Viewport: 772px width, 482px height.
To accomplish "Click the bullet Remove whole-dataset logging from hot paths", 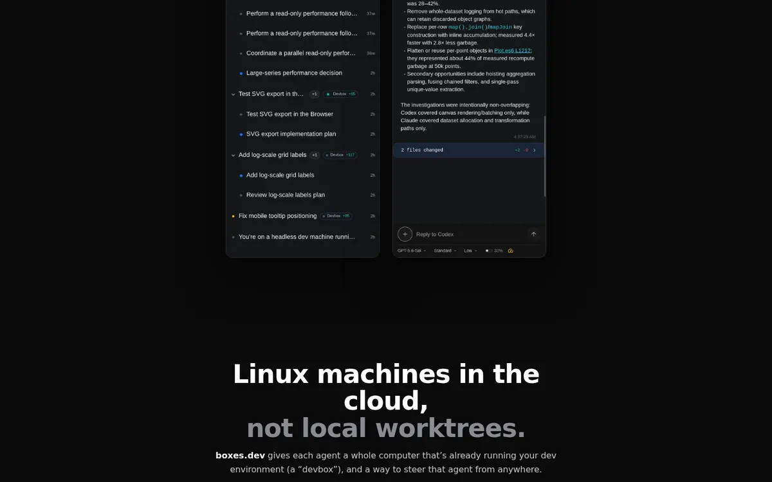I will (470, 15).
